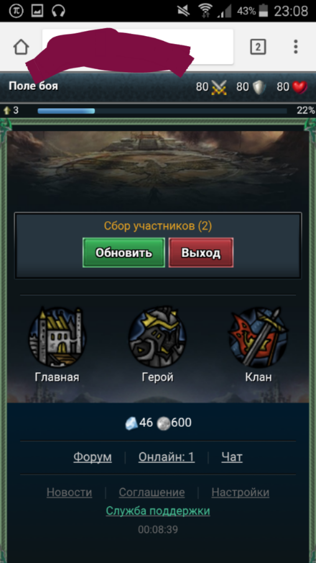Open the Форум link

coord(93,457)
